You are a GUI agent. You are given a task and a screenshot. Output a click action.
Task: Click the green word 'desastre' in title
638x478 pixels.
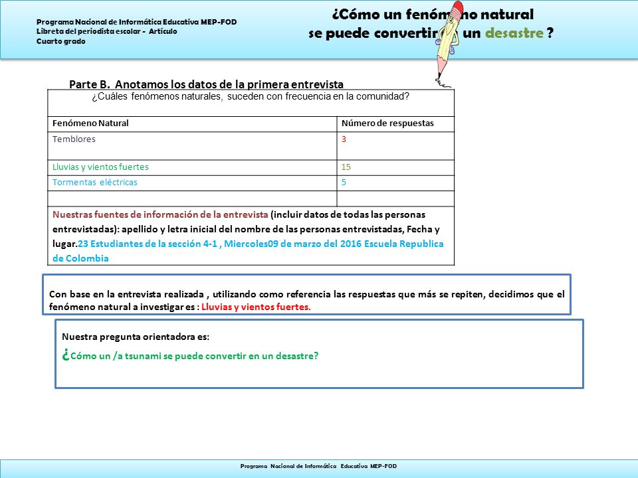pyautogui.click(x=514, y=33)
